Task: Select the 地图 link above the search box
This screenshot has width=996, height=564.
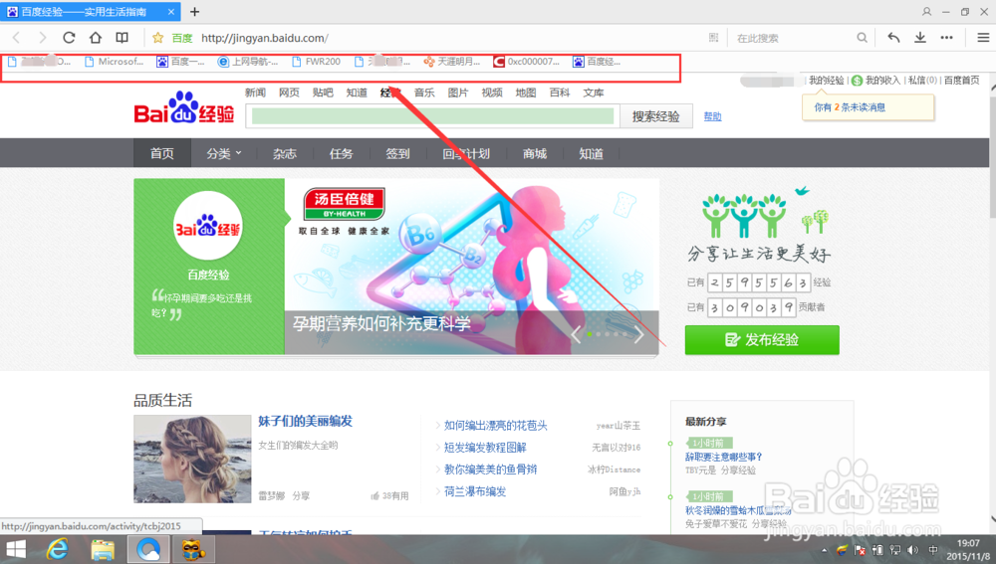Action: pyautogui.click(x=525, y=93)
